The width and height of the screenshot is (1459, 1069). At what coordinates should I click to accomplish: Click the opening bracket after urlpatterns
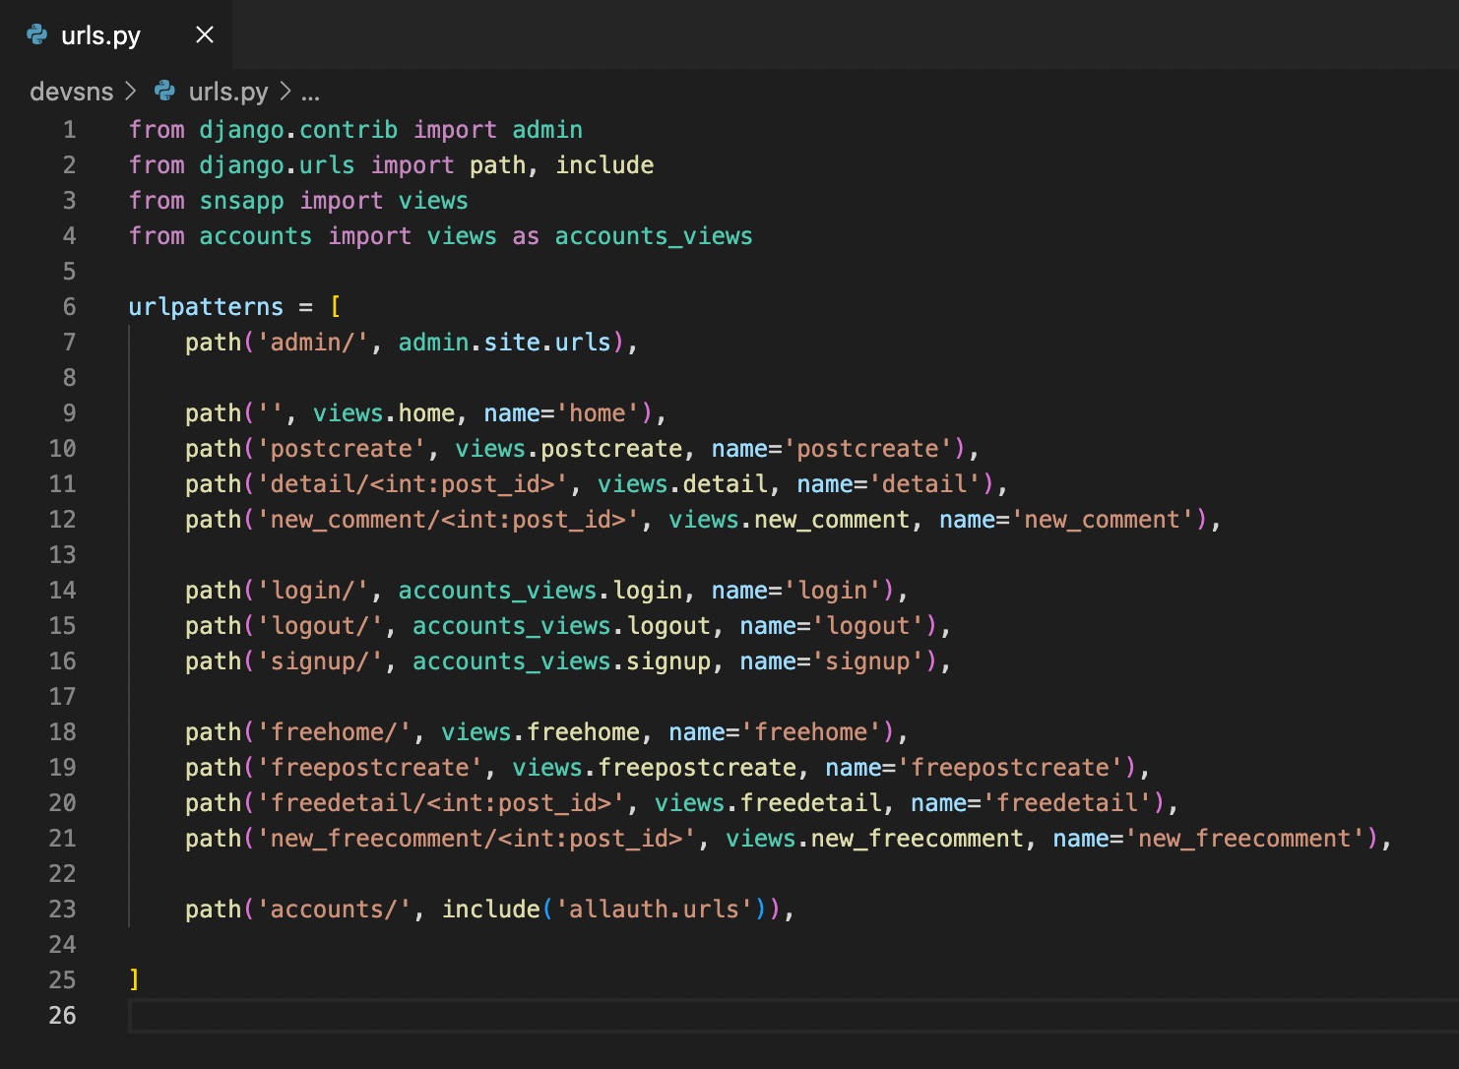(x=336, y=307)
